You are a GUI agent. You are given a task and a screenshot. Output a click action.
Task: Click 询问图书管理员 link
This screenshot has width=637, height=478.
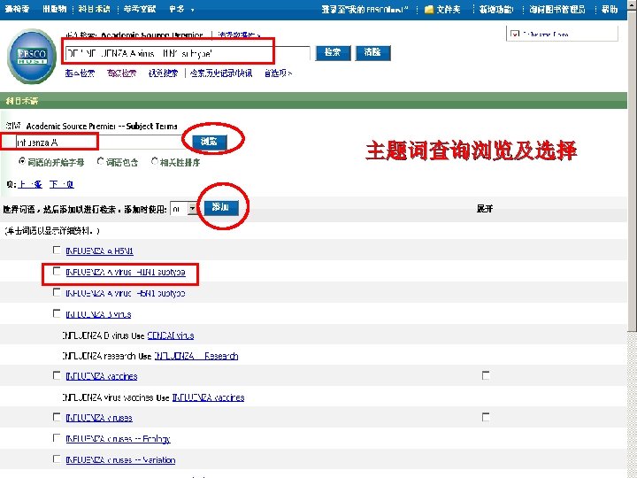click(557, 9)
